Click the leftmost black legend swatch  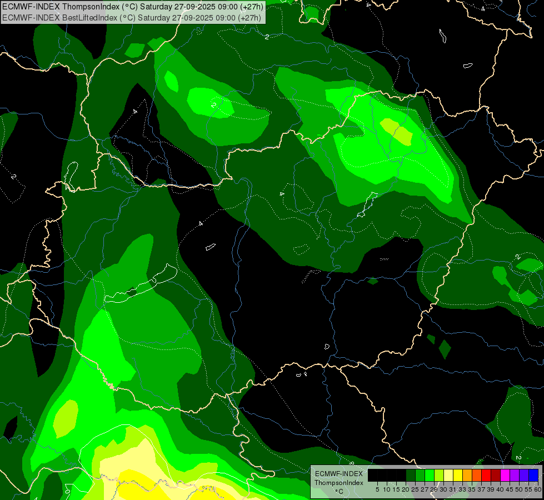point(373,476)
